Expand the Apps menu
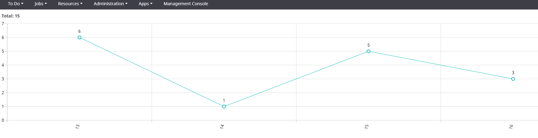The height and width of the screenshot is (138, 538). [x=145, y=4]
